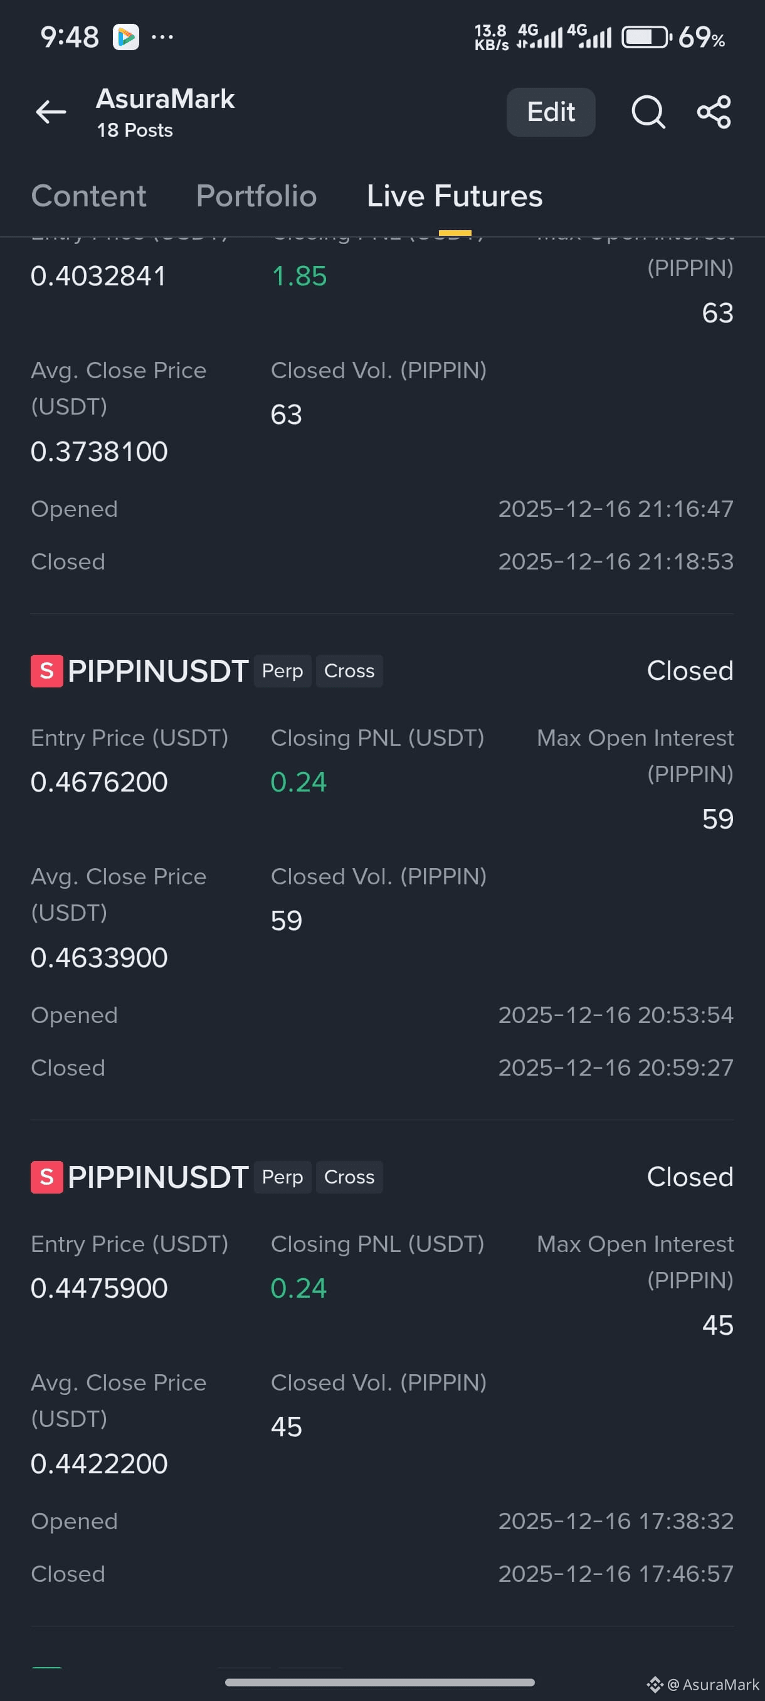
Task: Tap the bottom home gesture bar
Action: click(379, 1682)
